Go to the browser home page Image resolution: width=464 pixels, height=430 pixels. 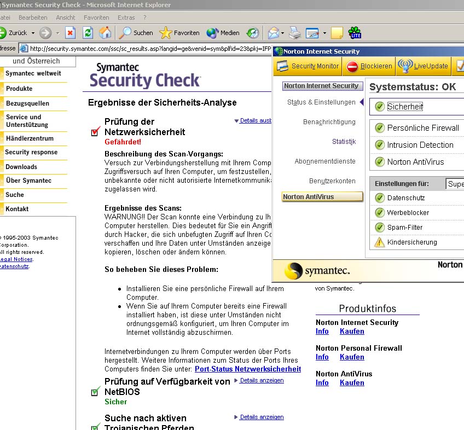[105, 33]
